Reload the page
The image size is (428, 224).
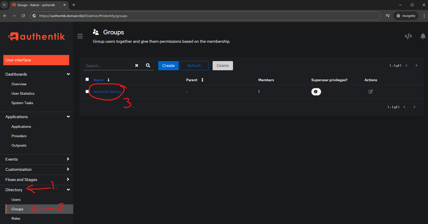pyautogui.click(x=23, y=16)
